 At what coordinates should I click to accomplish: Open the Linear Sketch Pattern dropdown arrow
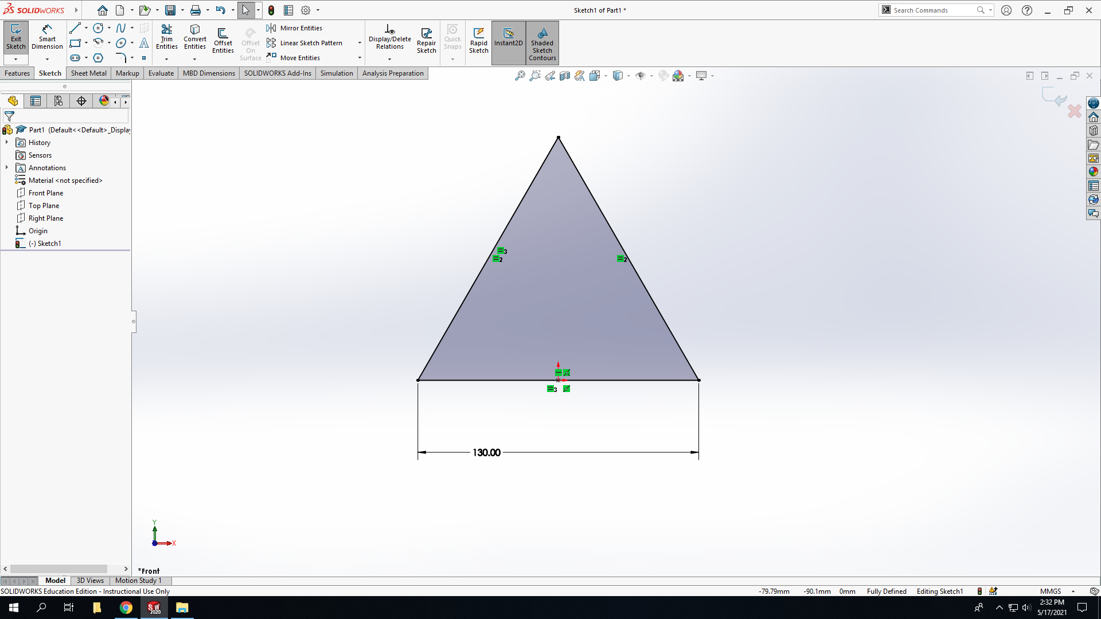coord(360,43)
